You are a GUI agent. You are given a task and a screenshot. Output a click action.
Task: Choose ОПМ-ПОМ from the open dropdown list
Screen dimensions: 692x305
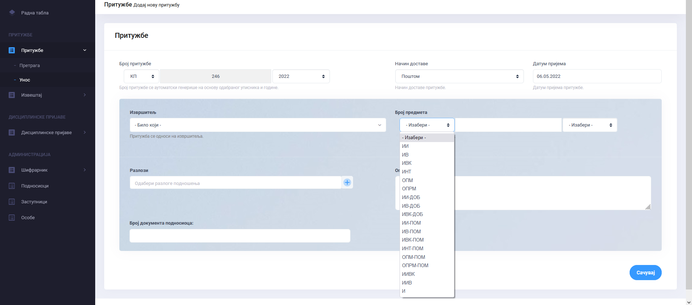[414, 257]
